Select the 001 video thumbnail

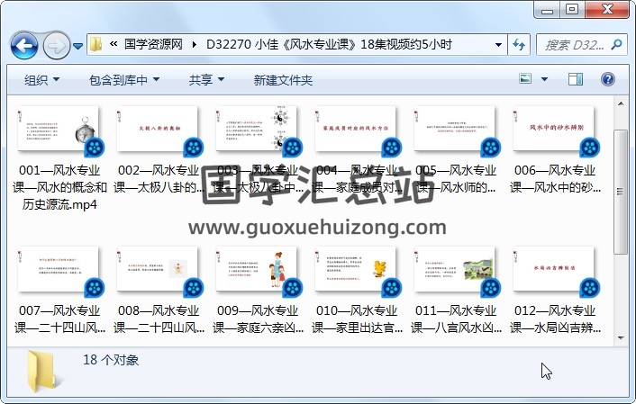coord(59,130)
